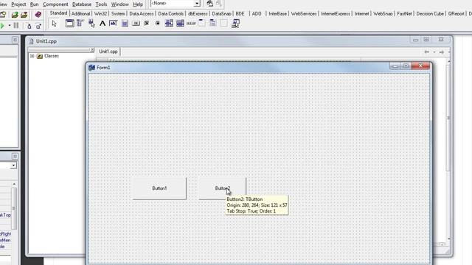Viewport: 472px width, 265px height.
Task: Open the object selector dropdown in left panel
Action: [x=13, y=166]
